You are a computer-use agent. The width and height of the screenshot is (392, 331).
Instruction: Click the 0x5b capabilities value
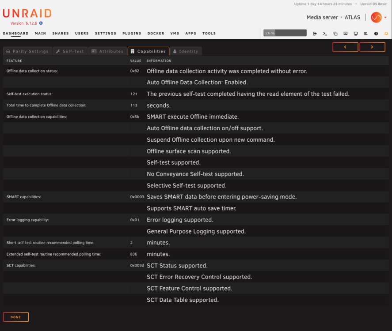134,117
